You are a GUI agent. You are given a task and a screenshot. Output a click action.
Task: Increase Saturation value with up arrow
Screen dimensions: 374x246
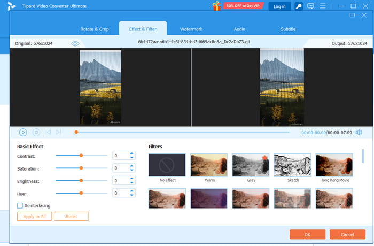(x=131, y=166)
